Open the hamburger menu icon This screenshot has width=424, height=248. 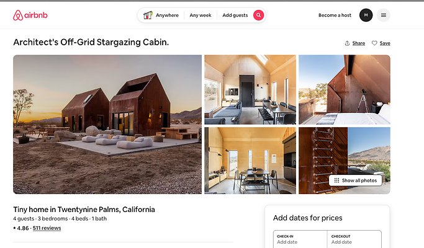click(384, 15)
